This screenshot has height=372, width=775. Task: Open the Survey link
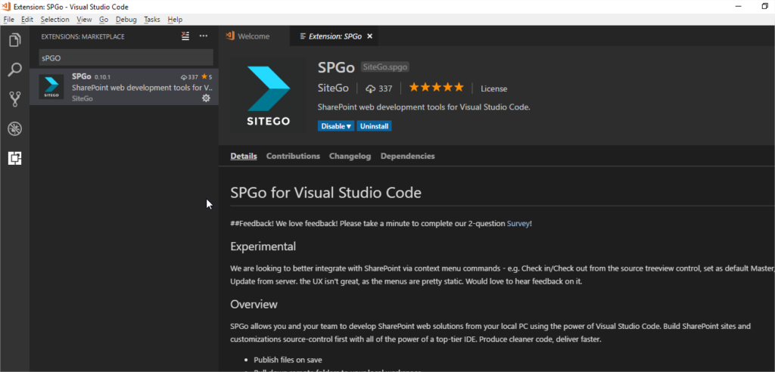coord(518,223)
